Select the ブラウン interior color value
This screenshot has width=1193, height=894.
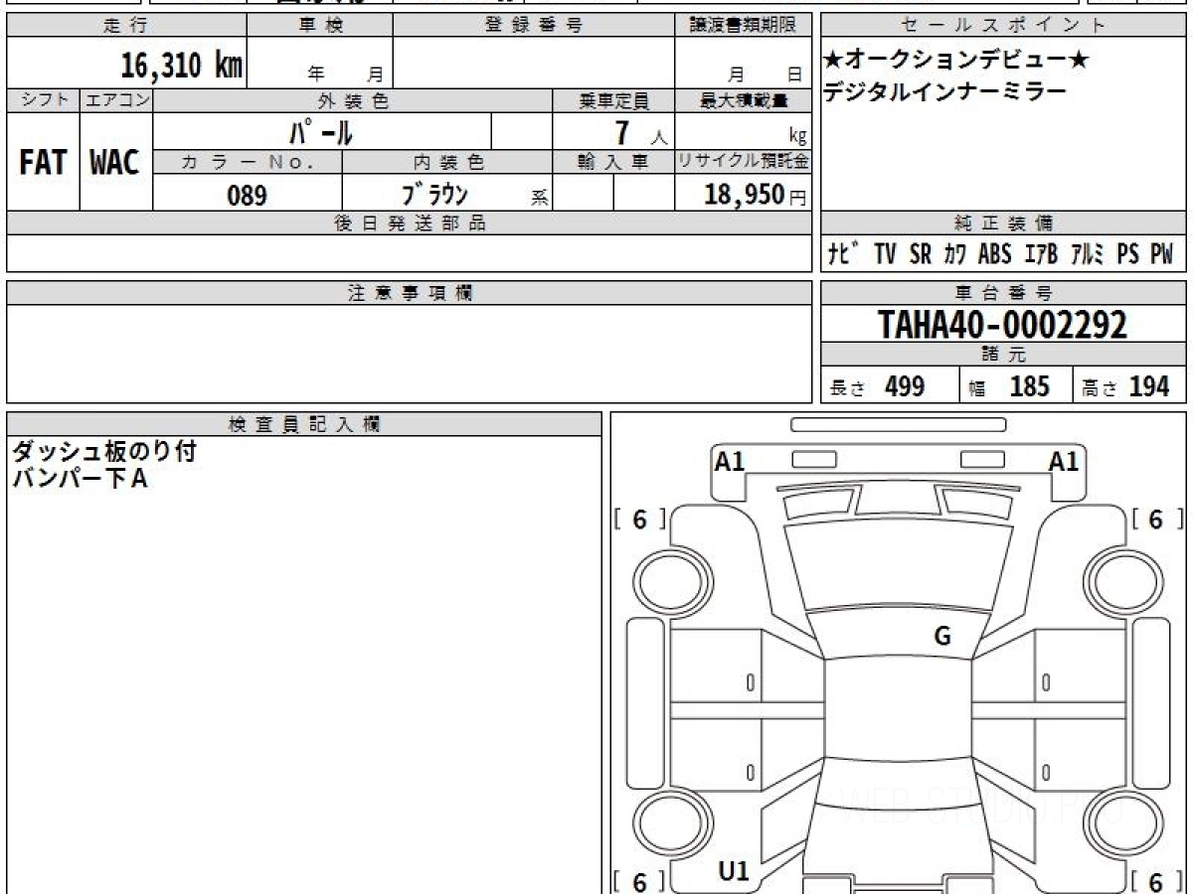pyautogui.click(x=434, y=194)
